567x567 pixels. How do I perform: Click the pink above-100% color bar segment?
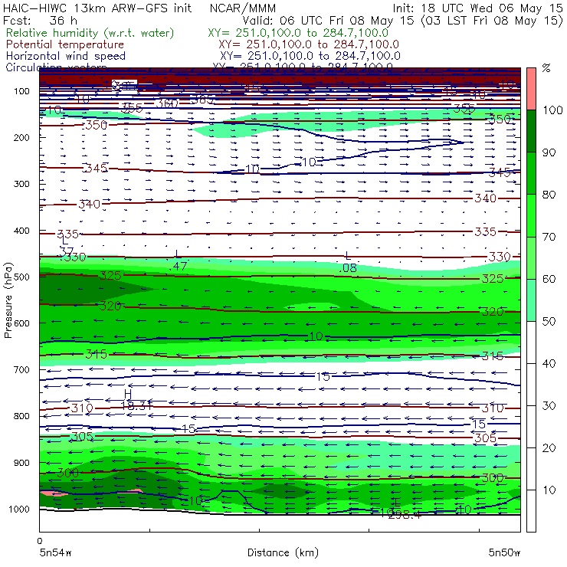tap(531, 89)
